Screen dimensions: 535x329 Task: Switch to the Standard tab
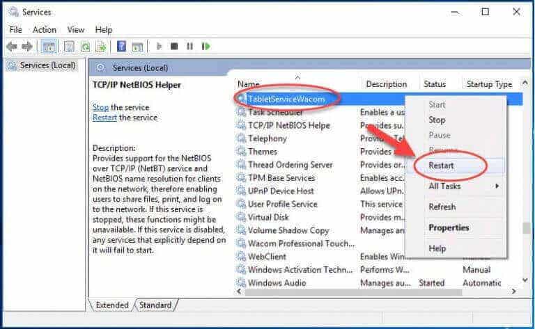point(155,305)
